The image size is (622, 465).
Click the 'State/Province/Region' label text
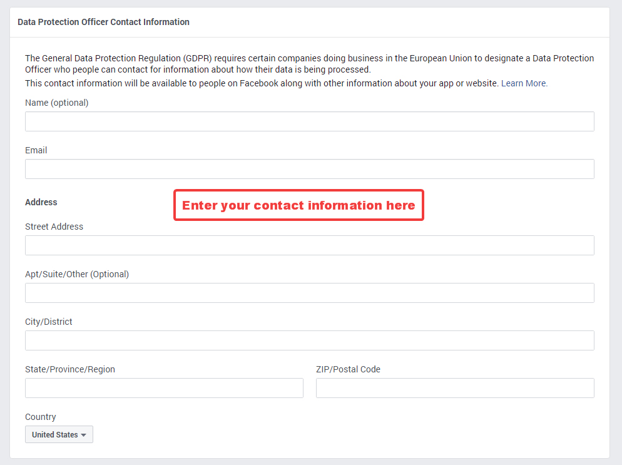click(70, 369)
